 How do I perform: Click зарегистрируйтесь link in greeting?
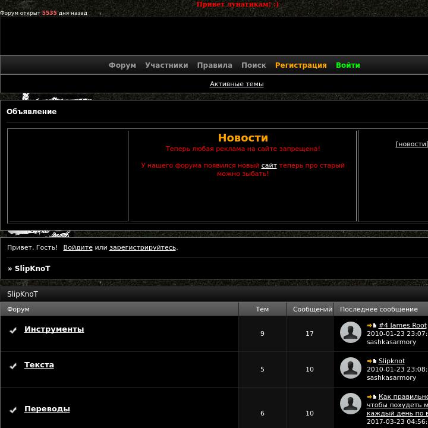tap(143, 247)
